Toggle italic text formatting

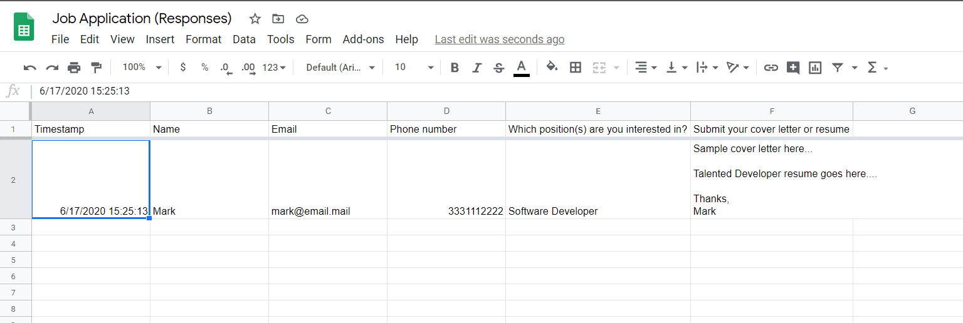click(x=476, y=68)
